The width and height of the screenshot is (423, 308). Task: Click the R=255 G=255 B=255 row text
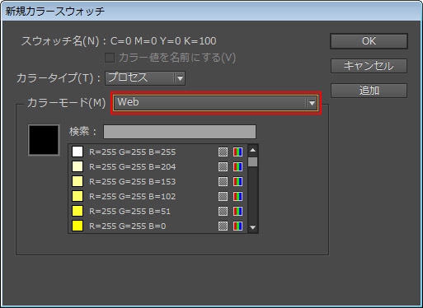pyautogui.click(x=132, y=152)
